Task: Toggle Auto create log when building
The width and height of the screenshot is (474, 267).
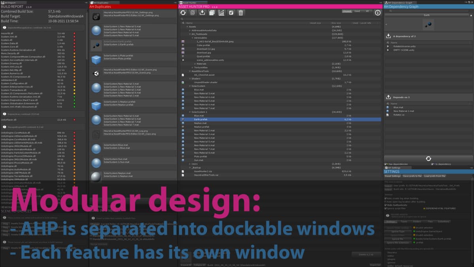Action: (x=386, y=198)
